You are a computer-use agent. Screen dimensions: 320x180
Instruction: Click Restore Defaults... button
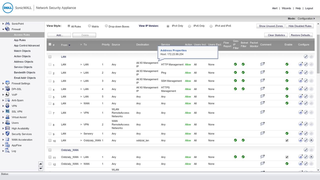[x=301, y=35]
